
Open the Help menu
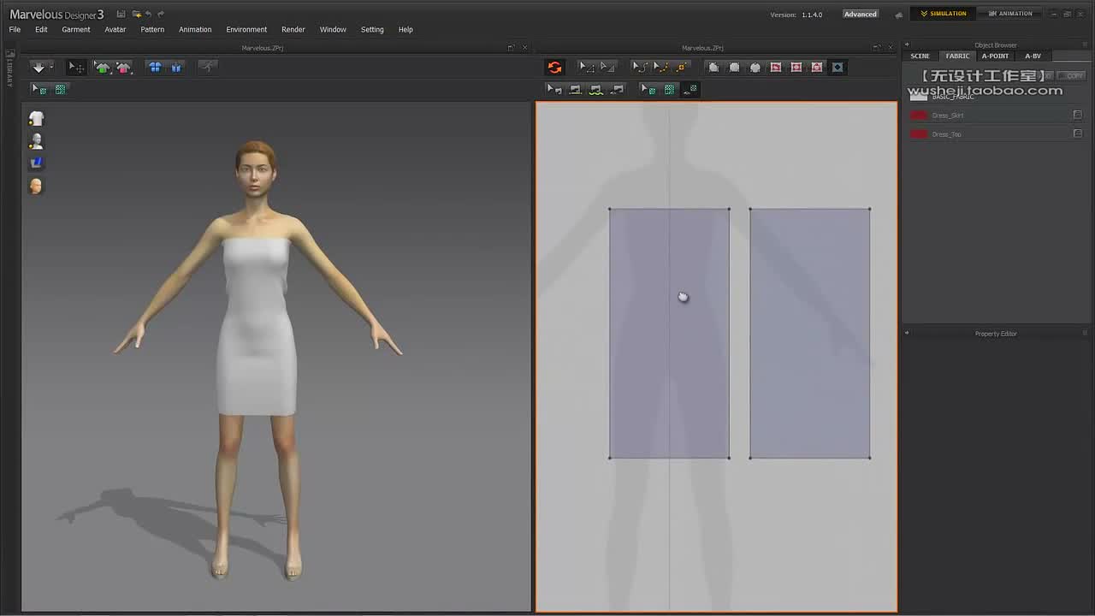pos(405,29)
